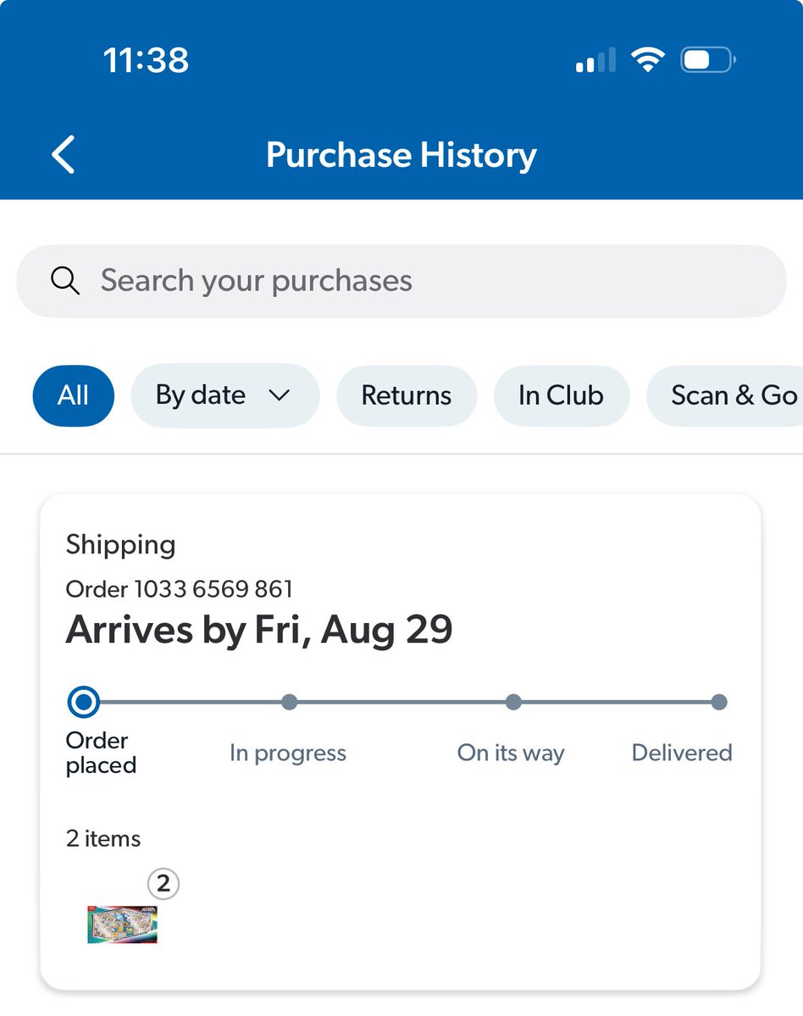Open the Arrives by Fri, Aug 29 order
The image size is (803, 1016).
(259, 630)
